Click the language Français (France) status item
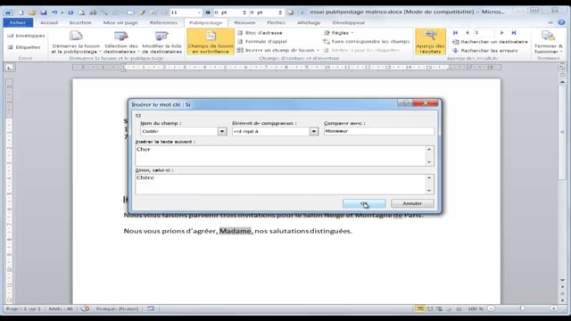This screenshot has height=321, width=571. coord(117,309)
